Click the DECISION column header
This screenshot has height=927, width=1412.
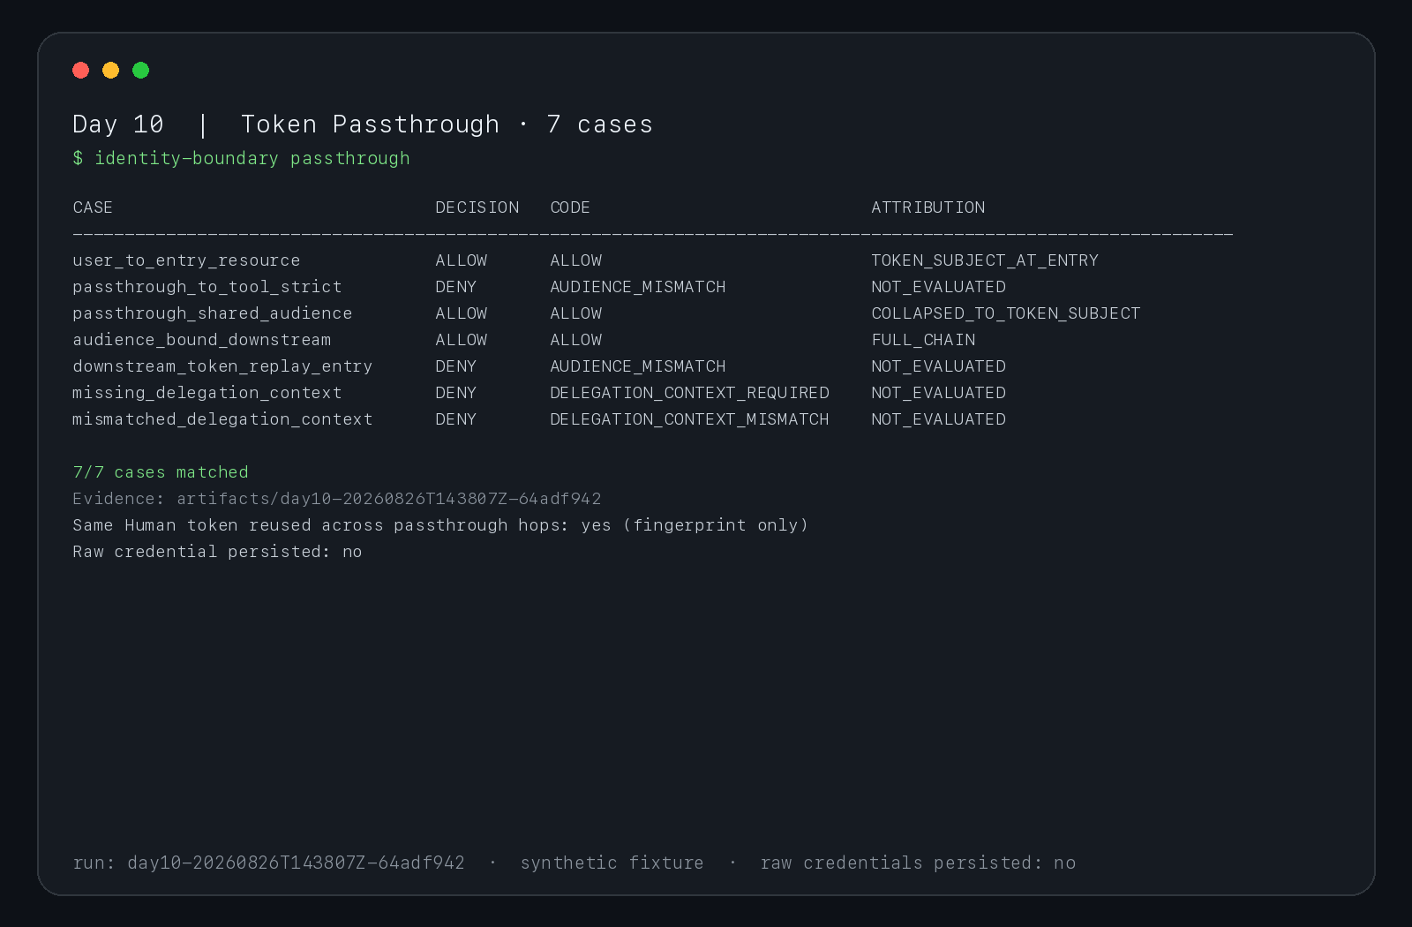pos(477,207)
